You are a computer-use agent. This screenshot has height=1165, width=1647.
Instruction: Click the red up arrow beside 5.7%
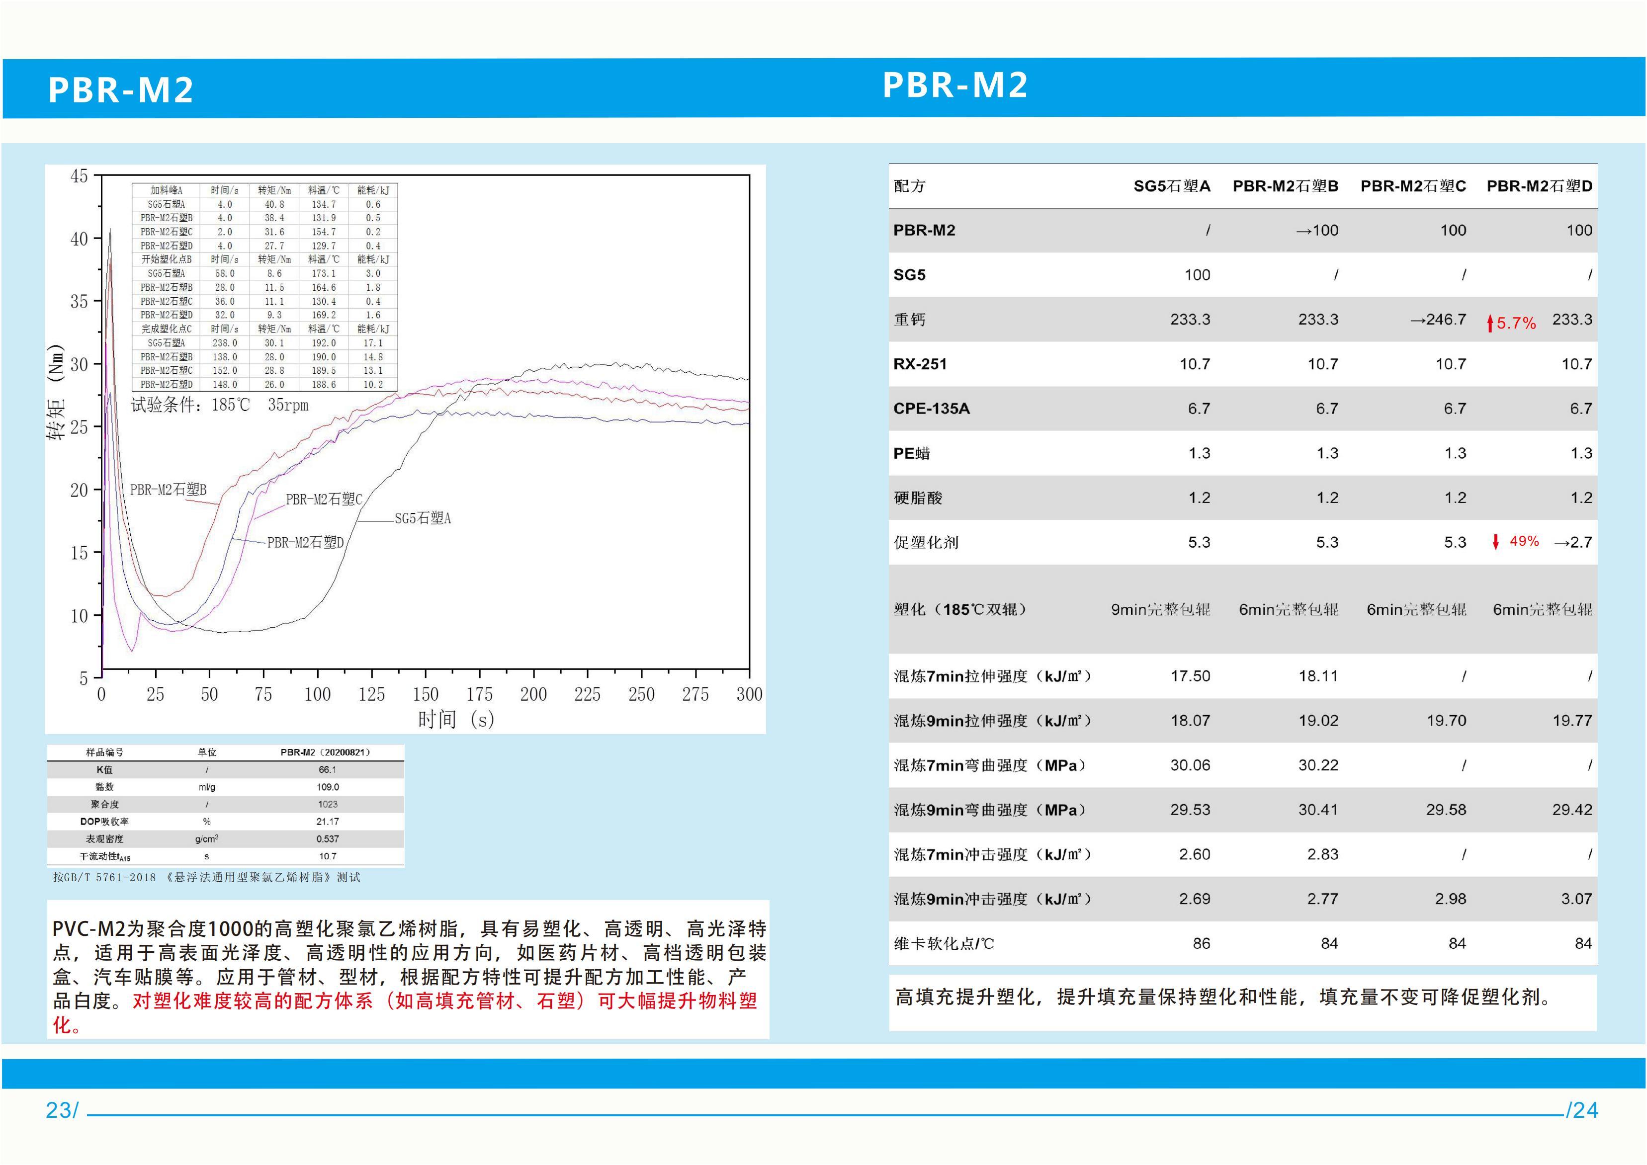[x=1490, y=324]
